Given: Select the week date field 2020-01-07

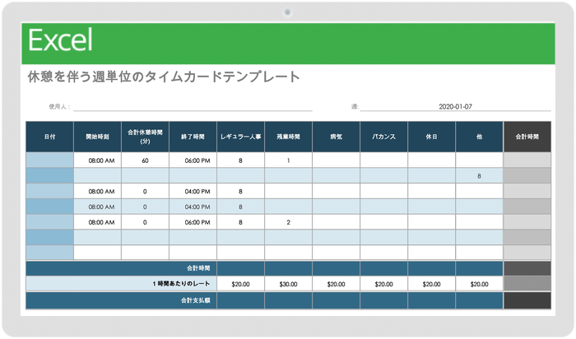Looking at the screenshot, I should pos(455,106).
